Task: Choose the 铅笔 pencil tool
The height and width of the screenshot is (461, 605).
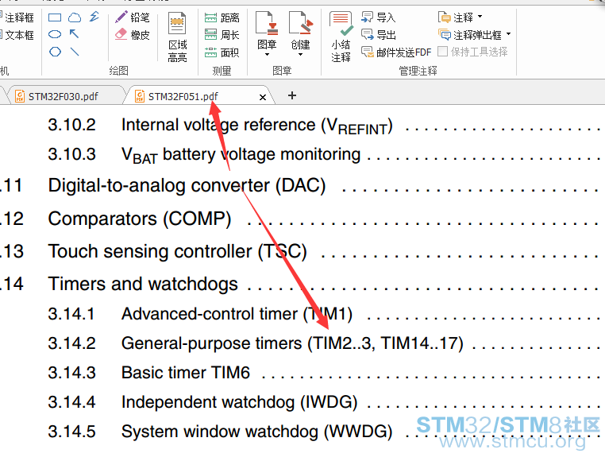Action: click(133, 17)
